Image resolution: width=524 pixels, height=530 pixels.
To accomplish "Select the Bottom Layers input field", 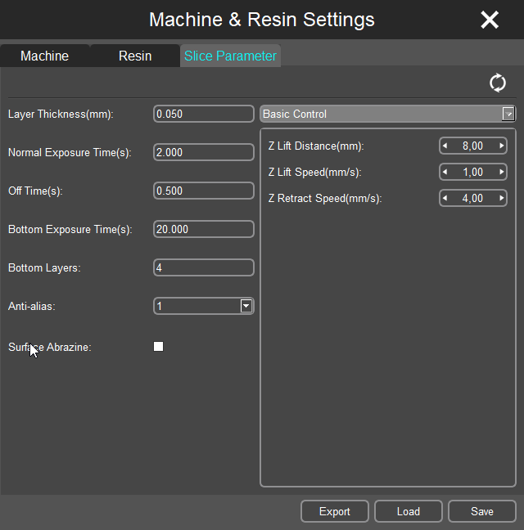I will coord(204,267).
